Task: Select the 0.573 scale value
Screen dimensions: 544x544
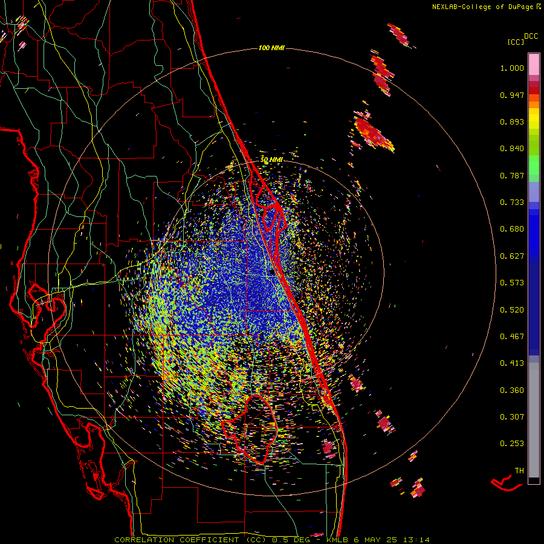Action: point(512,283)
